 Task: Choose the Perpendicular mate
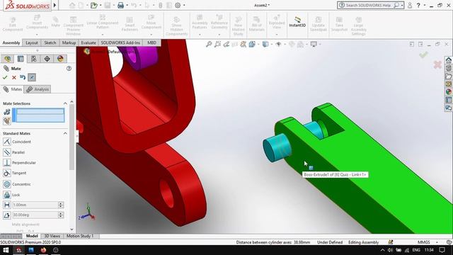[19, 163]
